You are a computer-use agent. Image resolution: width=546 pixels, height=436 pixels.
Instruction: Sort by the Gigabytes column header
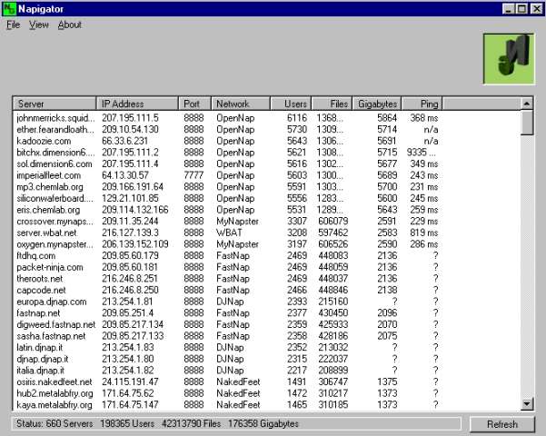377,104
